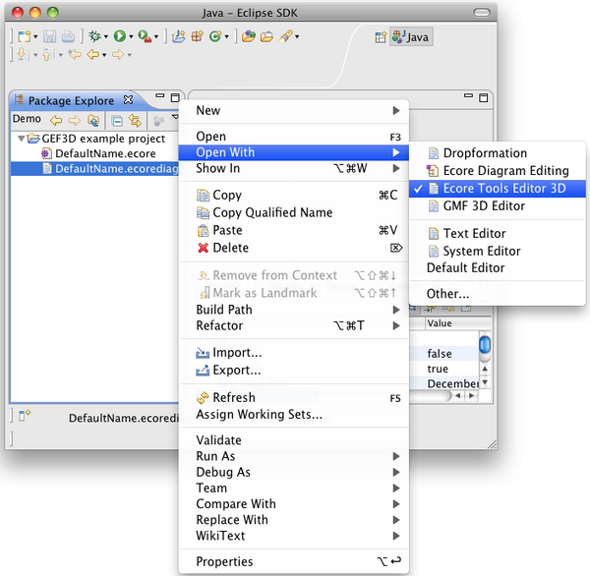Click Back arrow in Package Explorer toolbar

56,120
